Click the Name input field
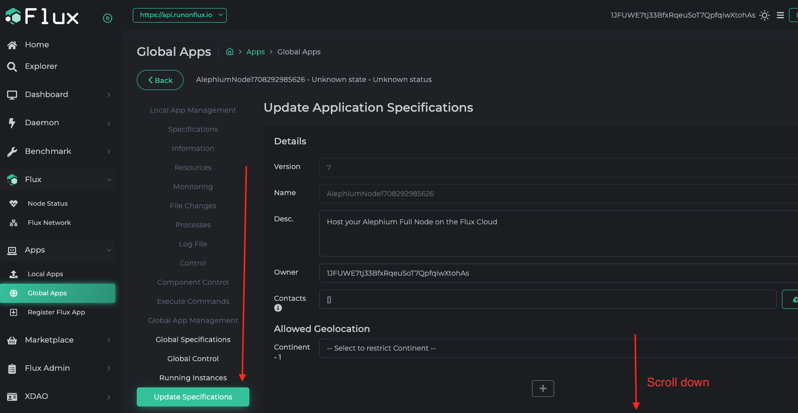Image resolution: width=798 pixels, height=413 pixels. [558, 194]
